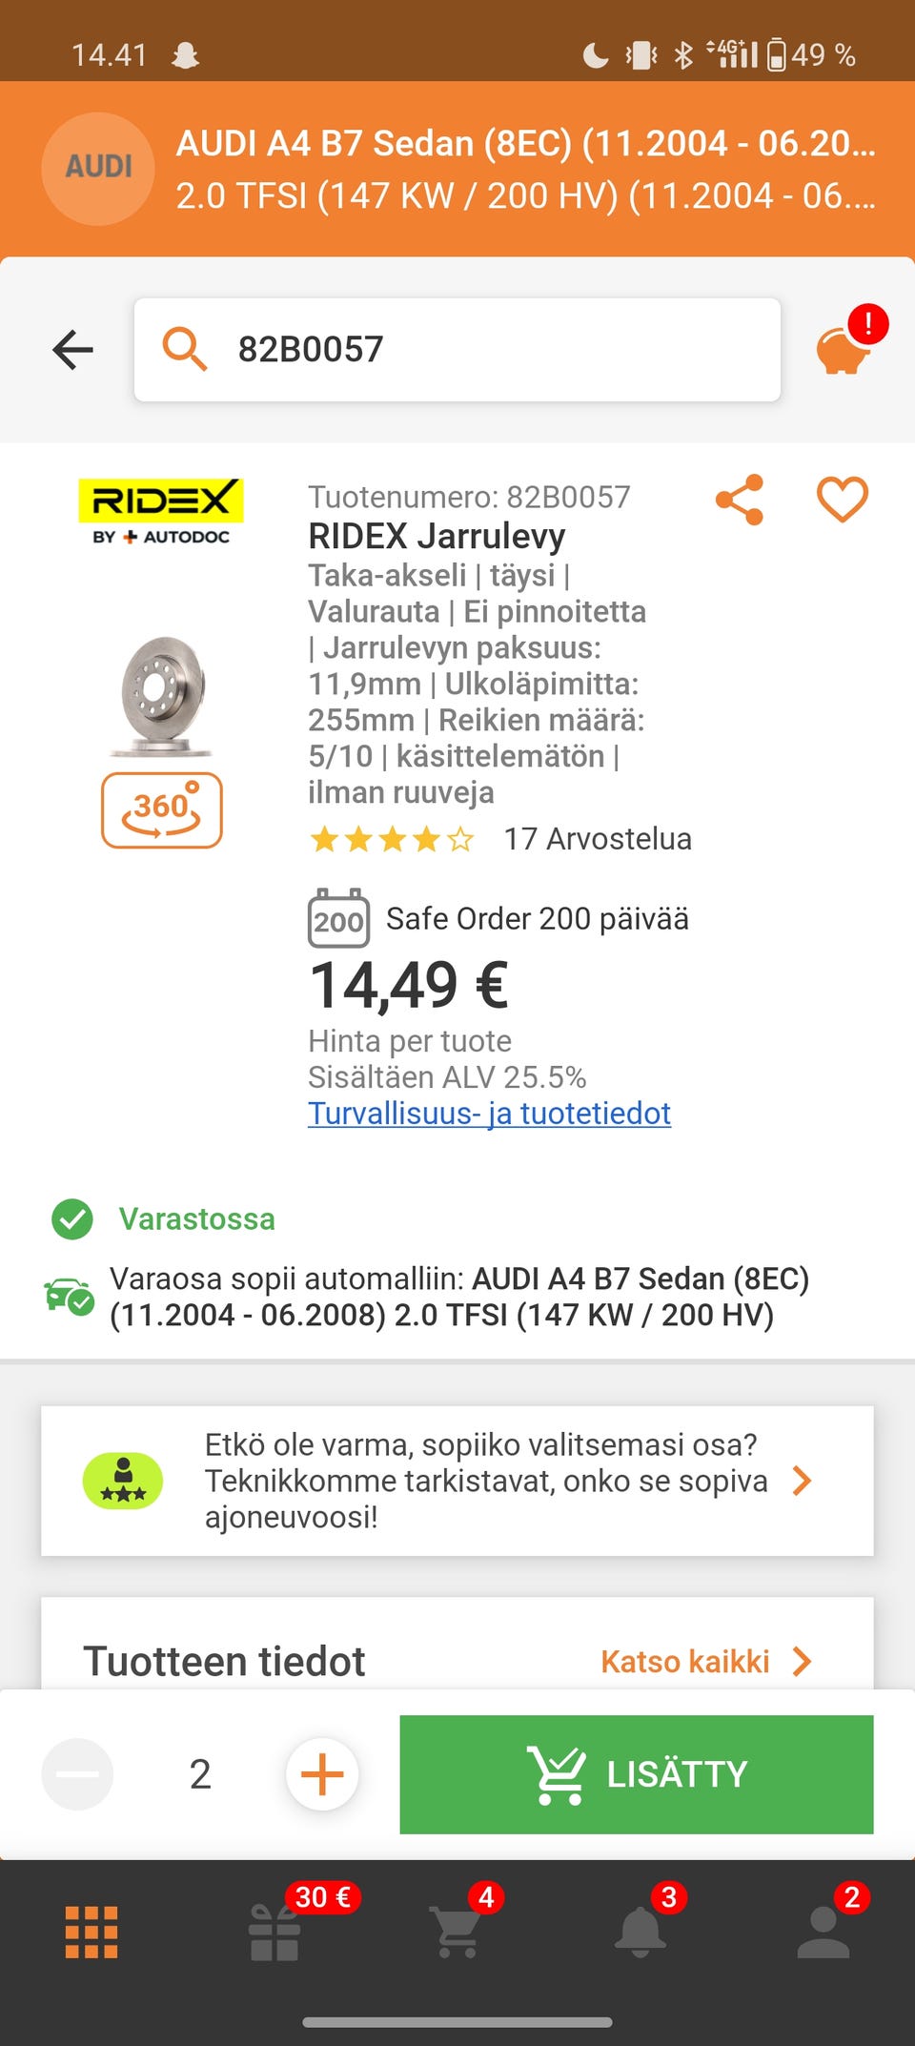Open the notifications bell tab

point(640,1933)
